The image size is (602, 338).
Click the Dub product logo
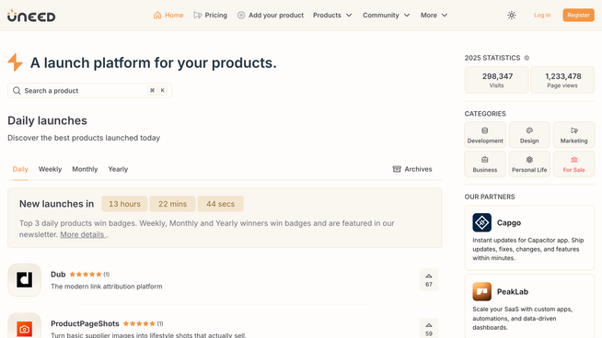coord(25,280)
